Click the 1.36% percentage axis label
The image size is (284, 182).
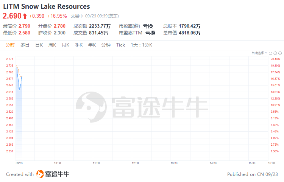[275, 151]
